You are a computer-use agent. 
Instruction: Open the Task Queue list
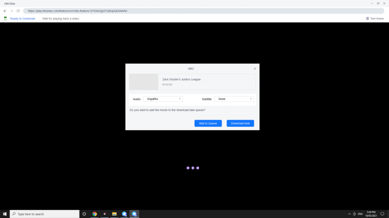(x=375, y=19)
